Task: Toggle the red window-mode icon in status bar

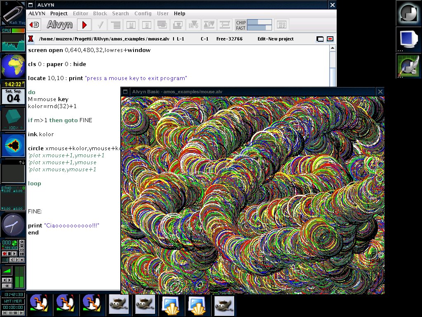Action: (330, 39)
